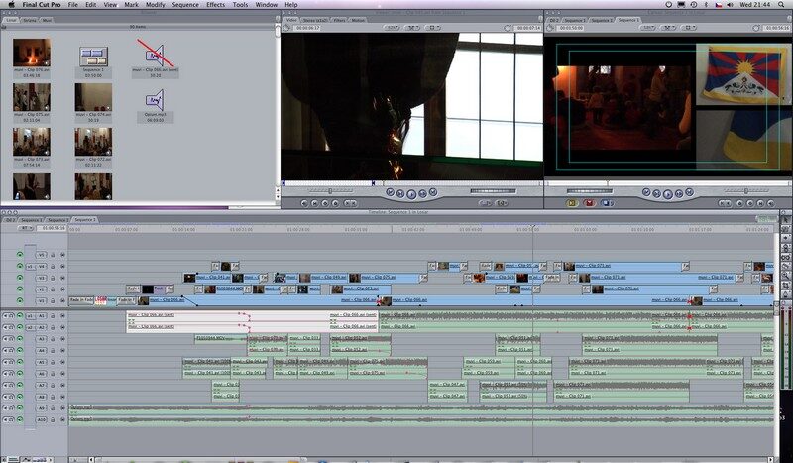Open the Effects menu

[215, 5]
